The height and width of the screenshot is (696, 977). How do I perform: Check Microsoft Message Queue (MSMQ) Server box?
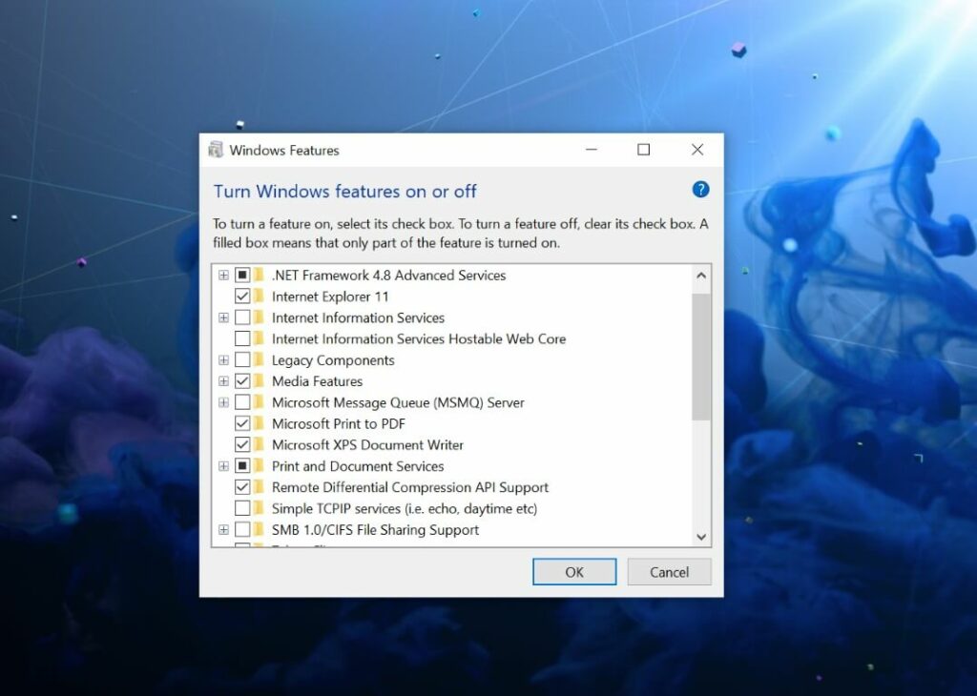pyautogui.click(x=242, y=402)
